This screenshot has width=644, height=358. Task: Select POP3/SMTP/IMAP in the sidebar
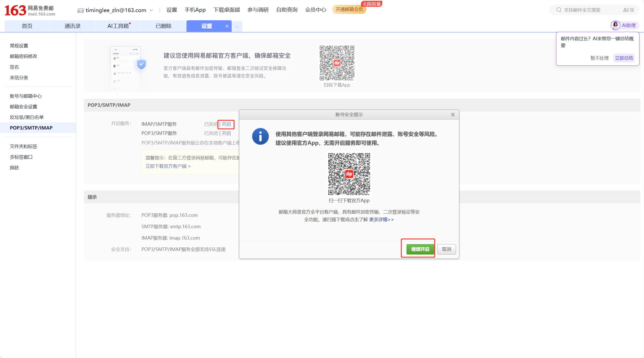[38, 128]
